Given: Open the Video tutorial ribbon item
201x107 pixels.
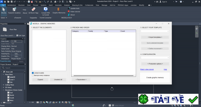Looking at the screenshot, I should (x=69, y=11).
